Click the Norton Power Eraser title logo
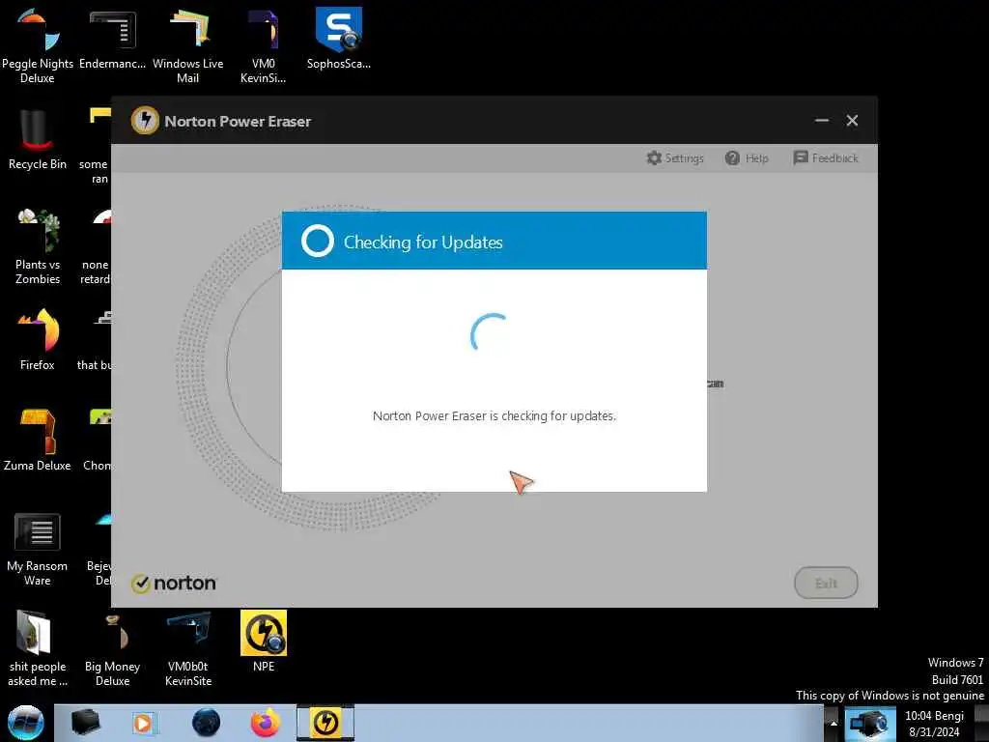The width and height of the screenshot is (989, 742). (145, 121)
